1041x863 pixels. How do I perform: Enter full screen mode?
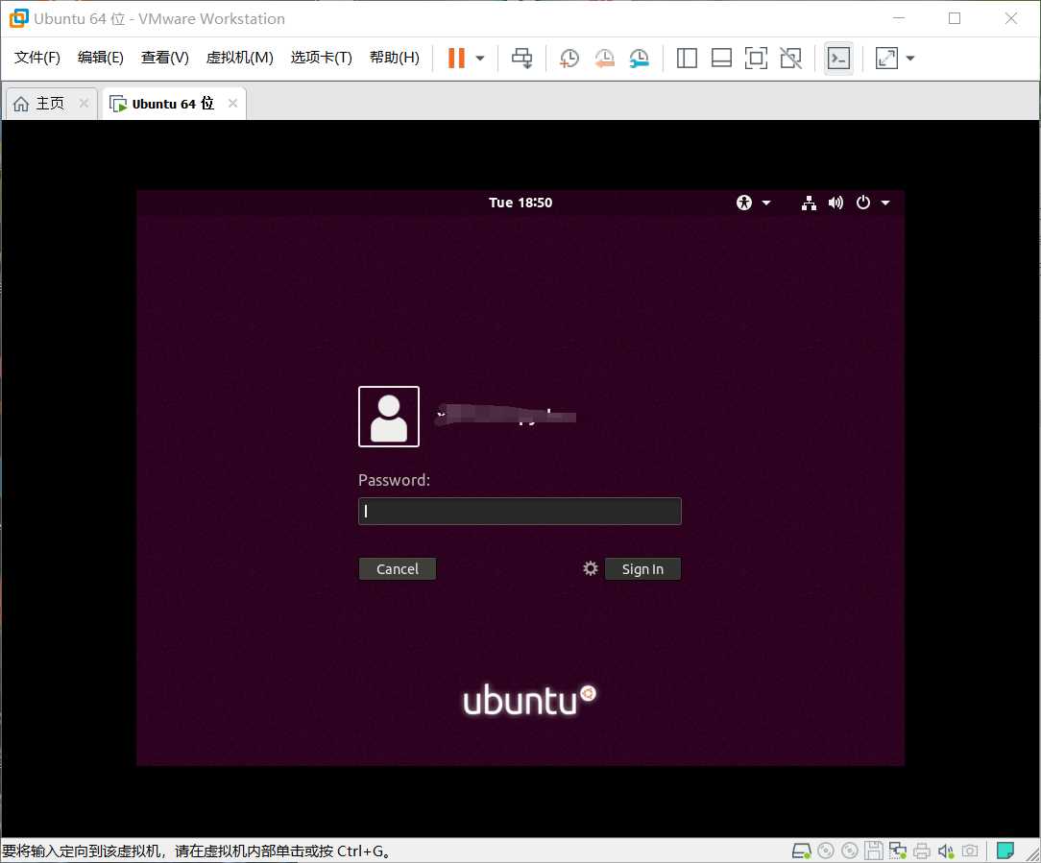[756, 58]
